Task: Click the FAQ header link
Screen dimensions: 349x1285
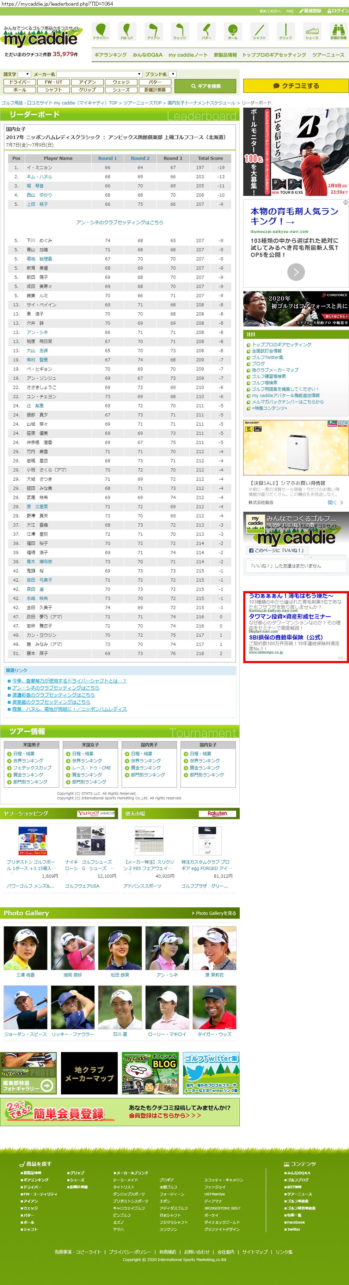Action: coord(290,11)
